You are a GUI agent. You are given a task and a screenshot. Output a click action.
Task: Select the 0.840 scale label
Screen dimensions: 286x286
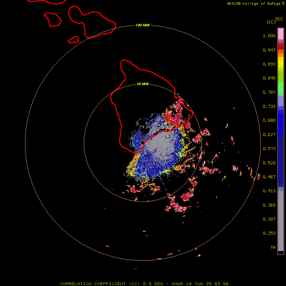pyautogui.click(x=269, y=78)
